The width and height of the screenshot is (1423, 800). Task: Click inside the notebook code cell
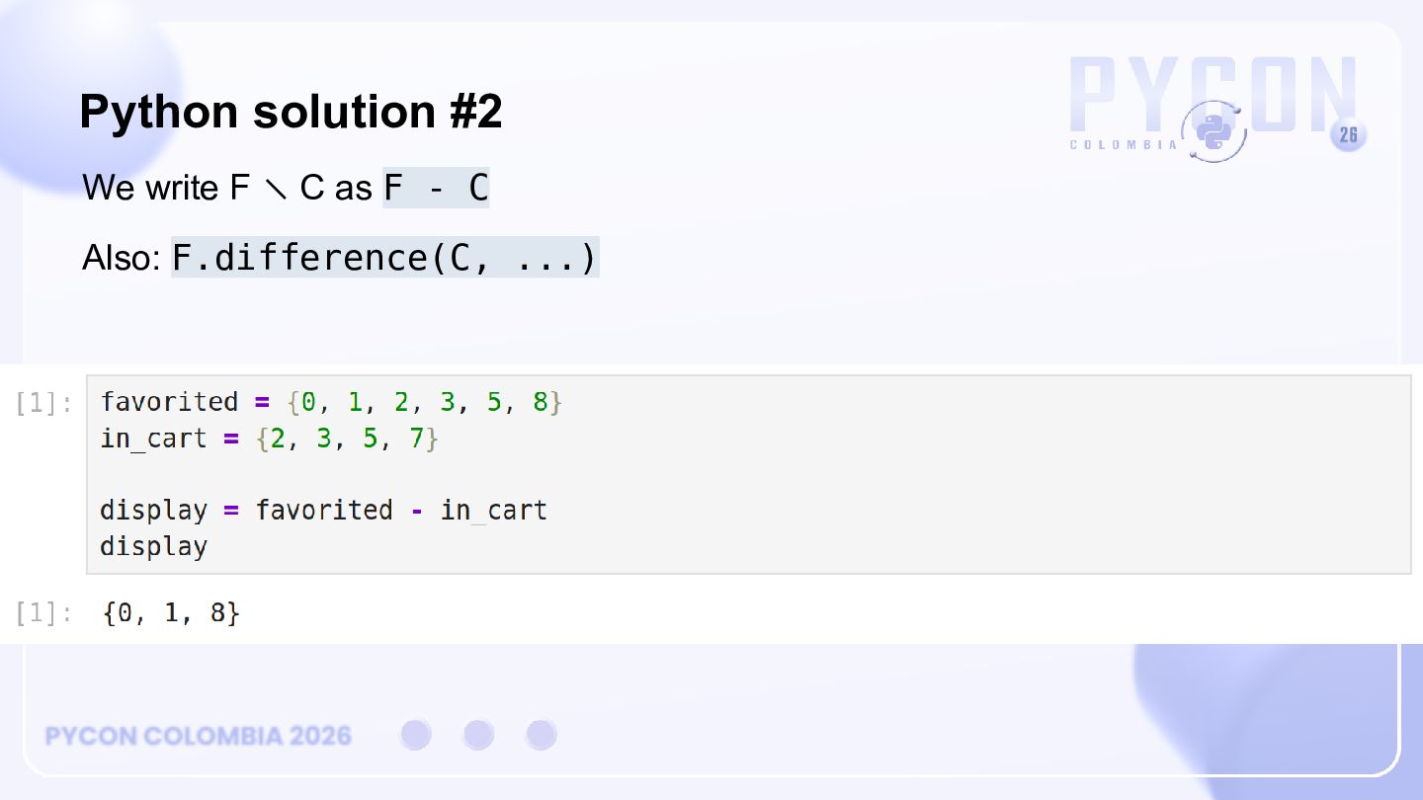tap(749, 474)
